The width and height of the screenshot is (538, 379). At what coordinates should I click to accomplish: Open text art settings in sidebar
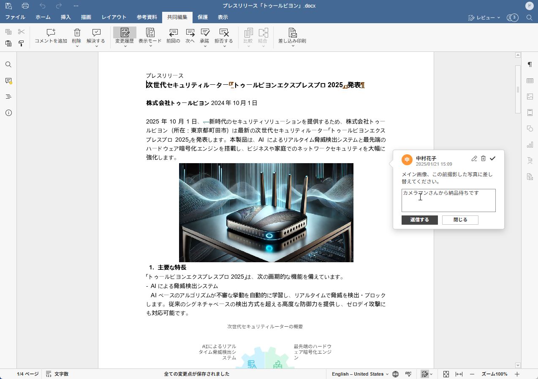pos(530,161)
